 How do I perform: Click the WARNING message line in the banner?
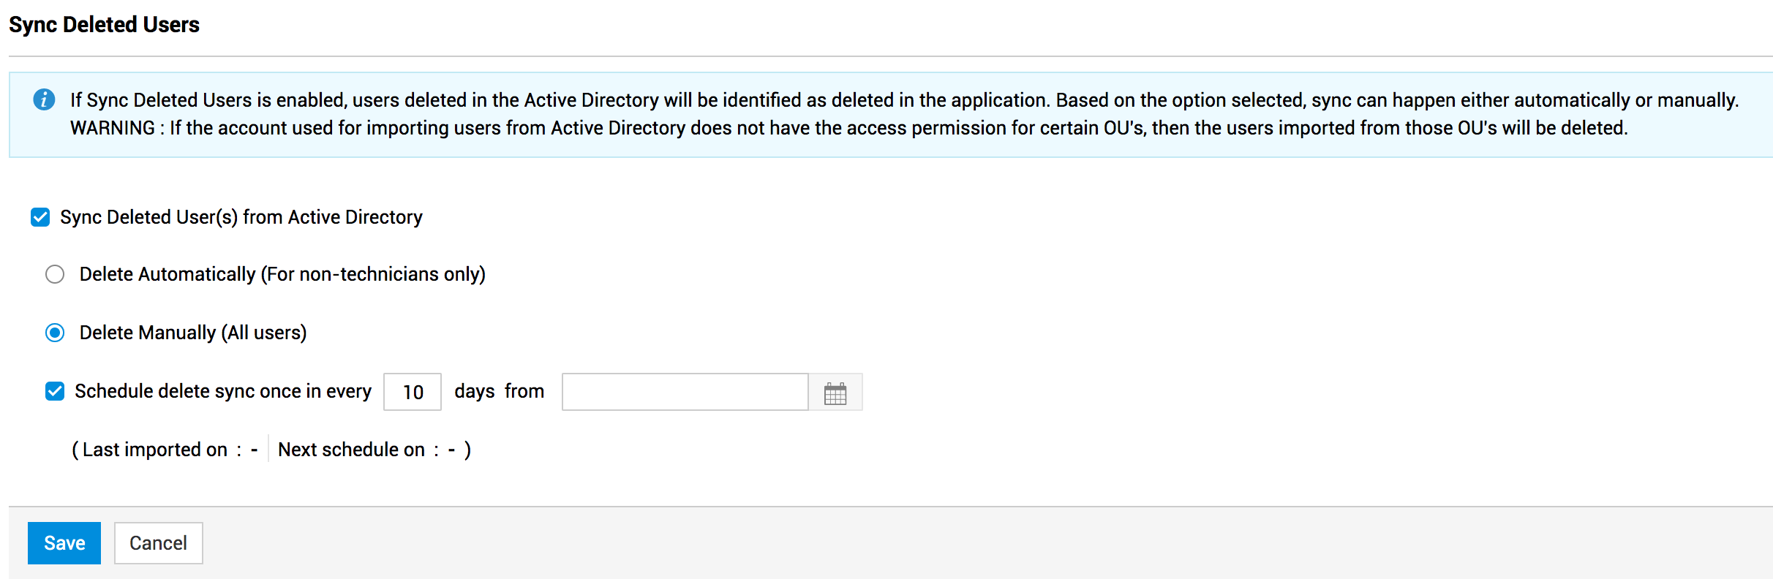pos(848,128)
